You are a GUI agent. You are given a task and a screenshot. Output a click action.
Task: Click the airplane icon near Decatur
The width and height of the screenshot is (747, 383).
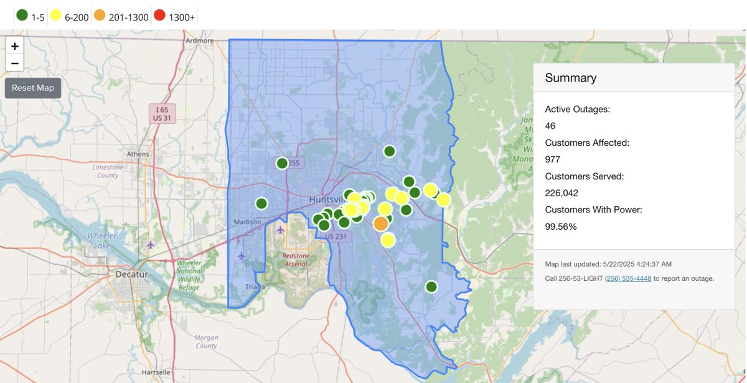[150, 244]
